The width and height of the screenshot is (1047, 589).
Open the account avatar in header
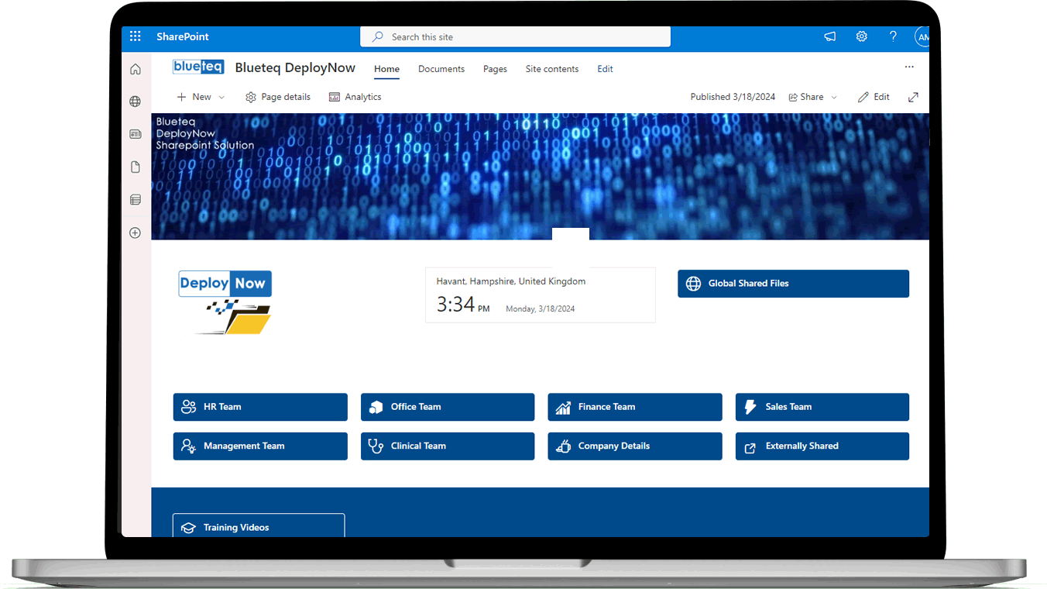[922, 36]
